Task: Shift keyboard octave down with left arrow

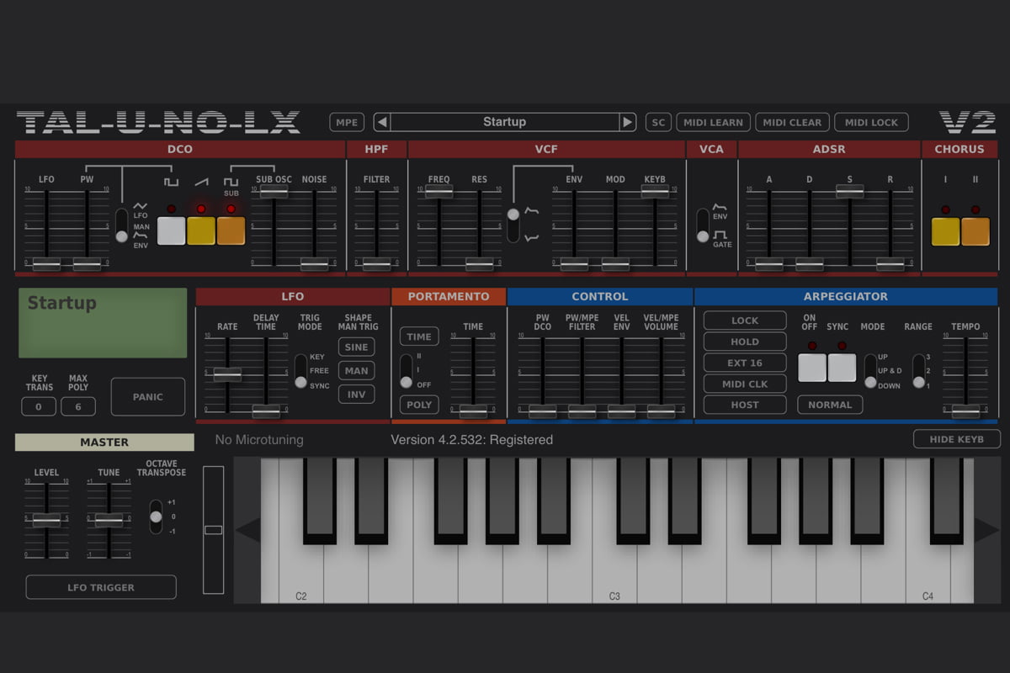Action: 247,530
